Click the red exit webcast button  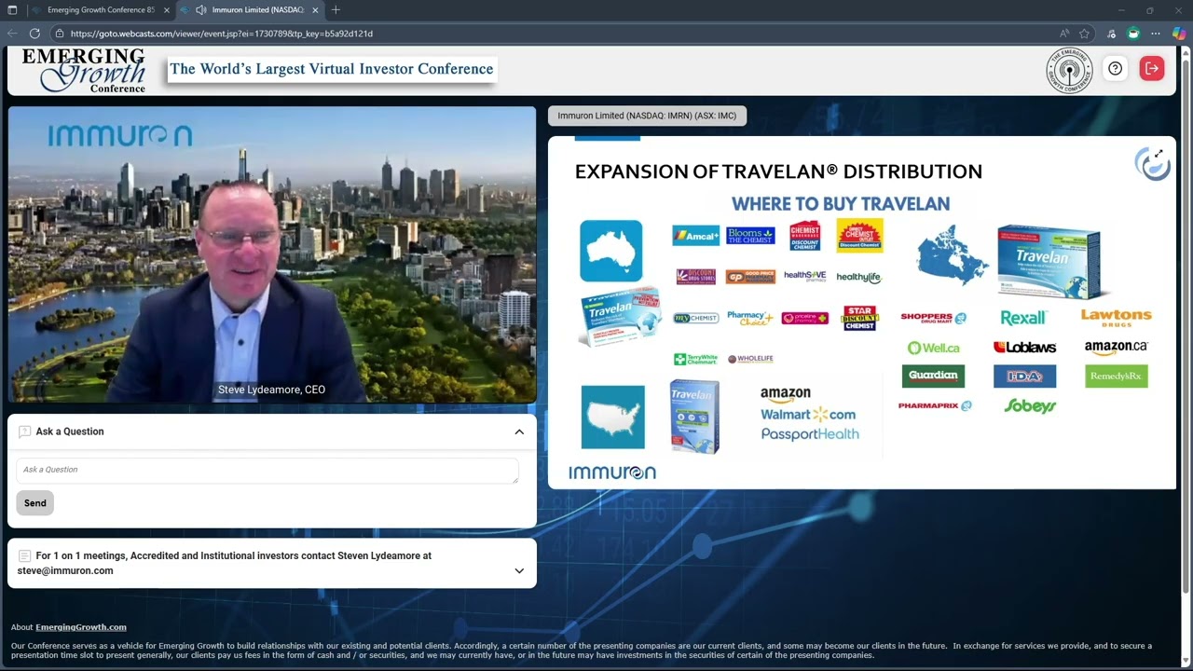1152,68
